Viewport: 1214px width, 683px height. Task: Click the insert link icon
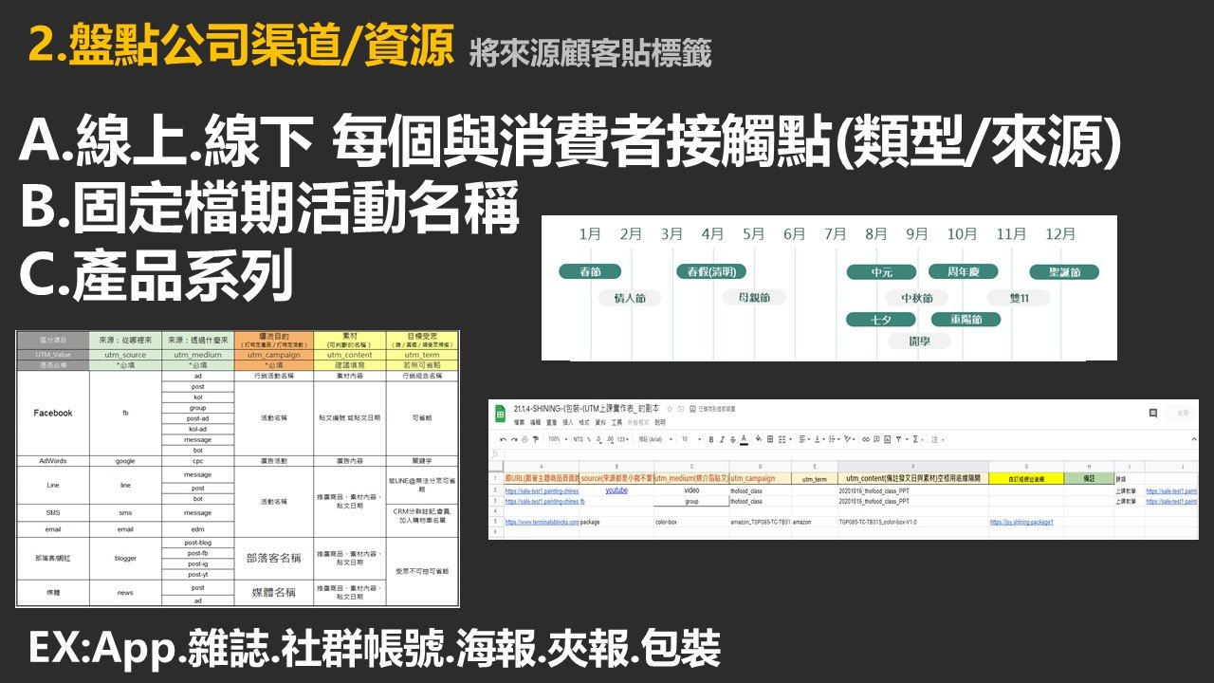click(866, 440)
